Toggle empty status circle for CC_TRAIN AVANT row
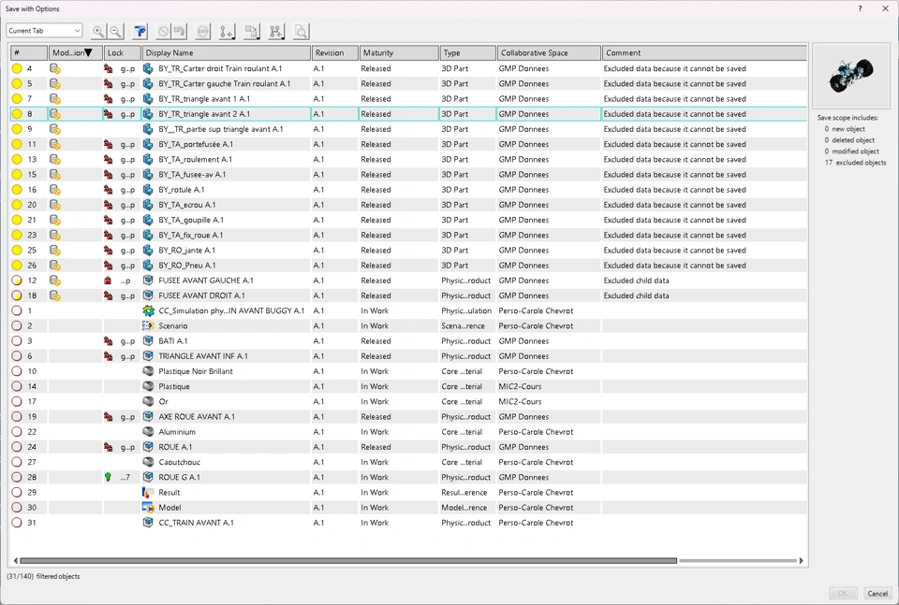 tap(17, 523)
